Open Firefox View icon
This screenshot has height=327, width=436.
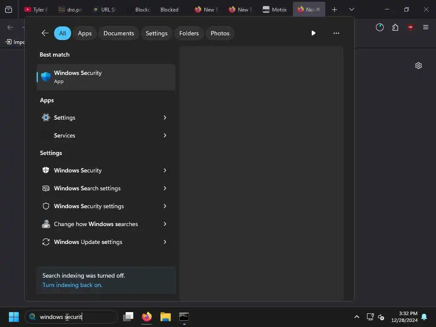coord(9,9)
